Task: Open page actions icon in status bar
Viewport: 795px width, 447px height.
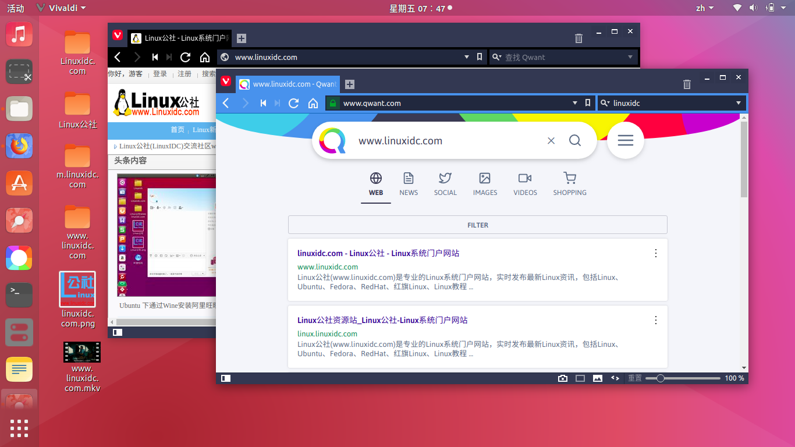Action: (x=615, y=378)
